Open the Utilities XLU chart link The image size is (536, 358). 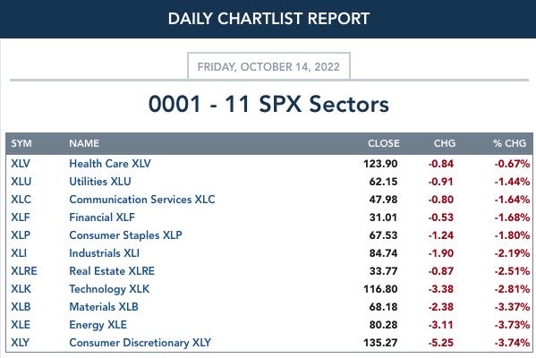100,181
